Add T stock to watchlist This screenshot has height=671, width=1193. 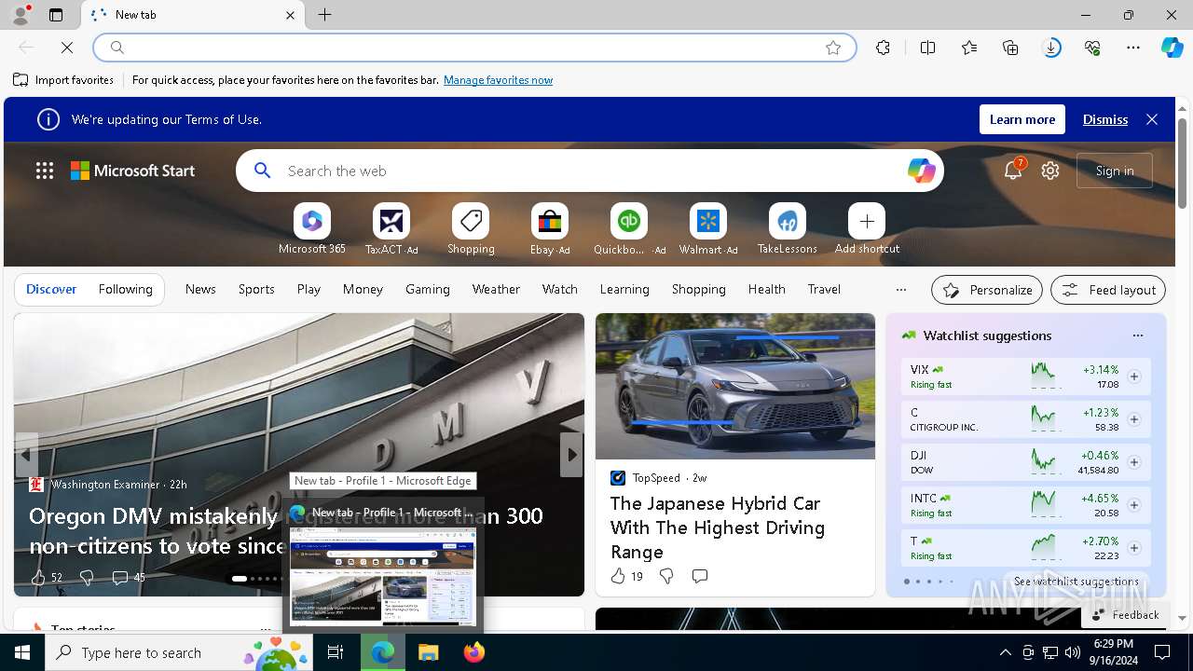(x=1134, y=548)
